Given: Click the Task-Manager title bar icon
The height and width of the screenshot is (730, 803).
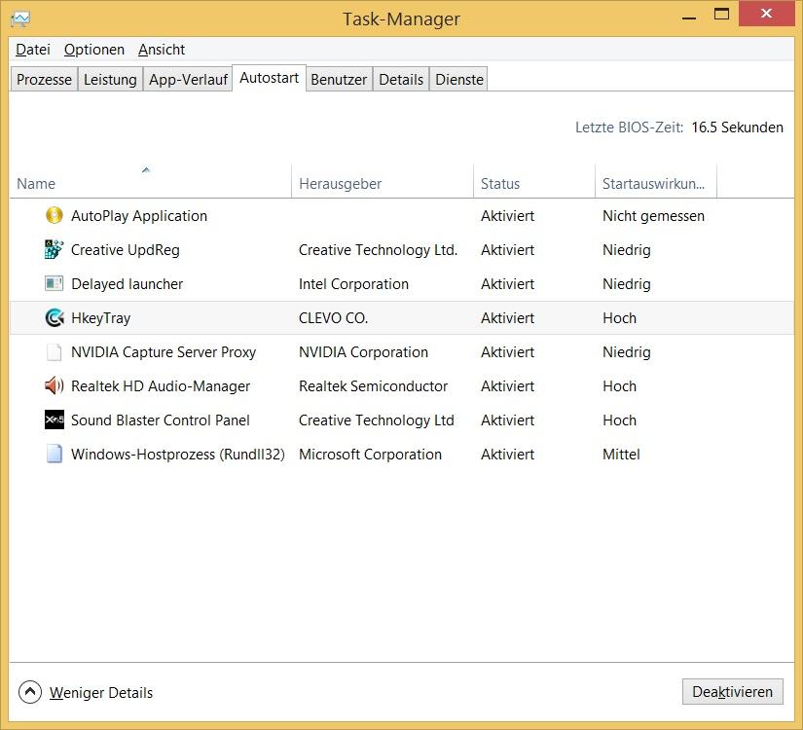Looking at the screenshot, I should tap(20, 19).
